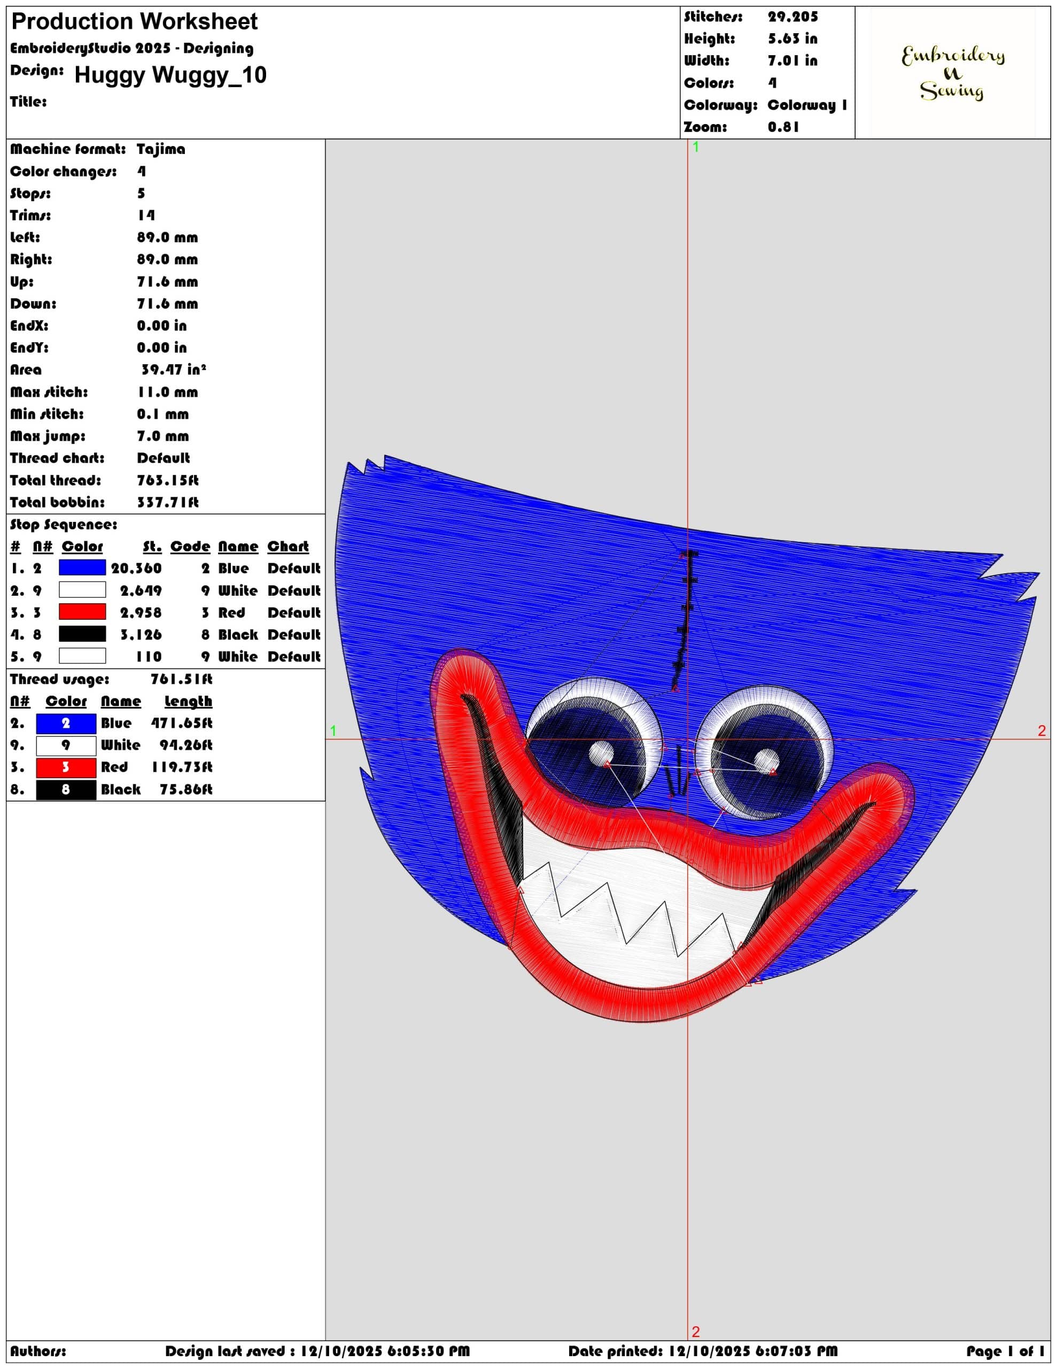Click the Total thread value 763.15ft
1057x1369 pixels.
tap(167, 480)
